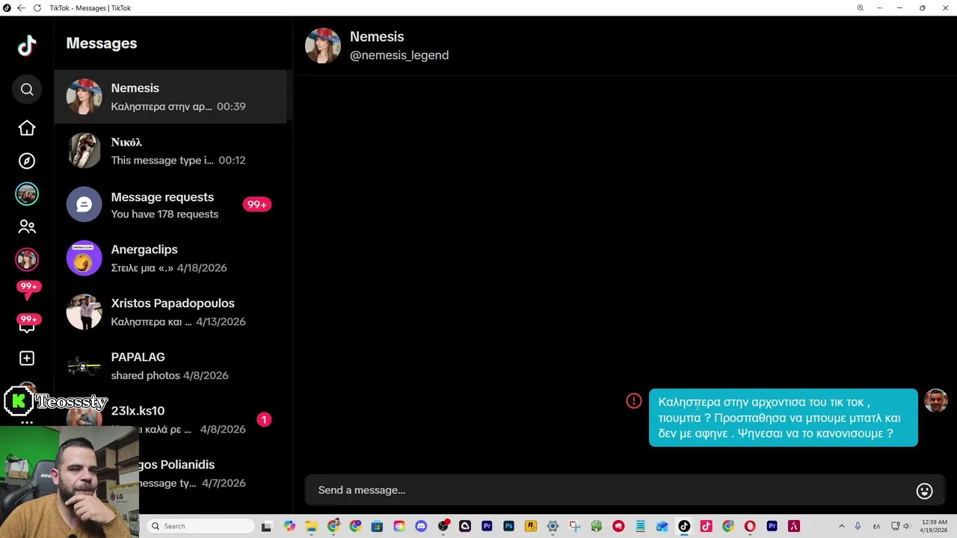Switch to active TikTok app in taskbar

tap(684, 526)
